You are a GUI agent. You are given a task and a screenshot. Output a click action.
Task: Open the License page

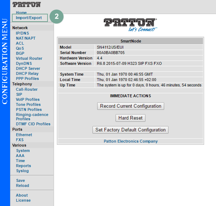click(x=23, y=200)
